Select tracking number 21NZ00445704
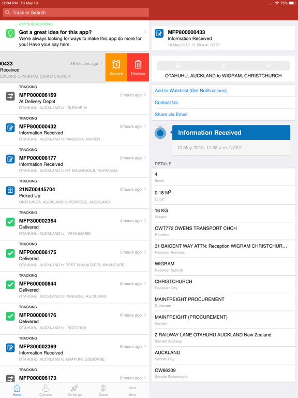 click(x=37, y=190)
